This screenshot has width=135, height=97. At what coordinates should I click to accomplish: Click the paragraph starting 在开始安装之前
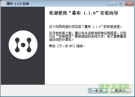click(87, 36)
